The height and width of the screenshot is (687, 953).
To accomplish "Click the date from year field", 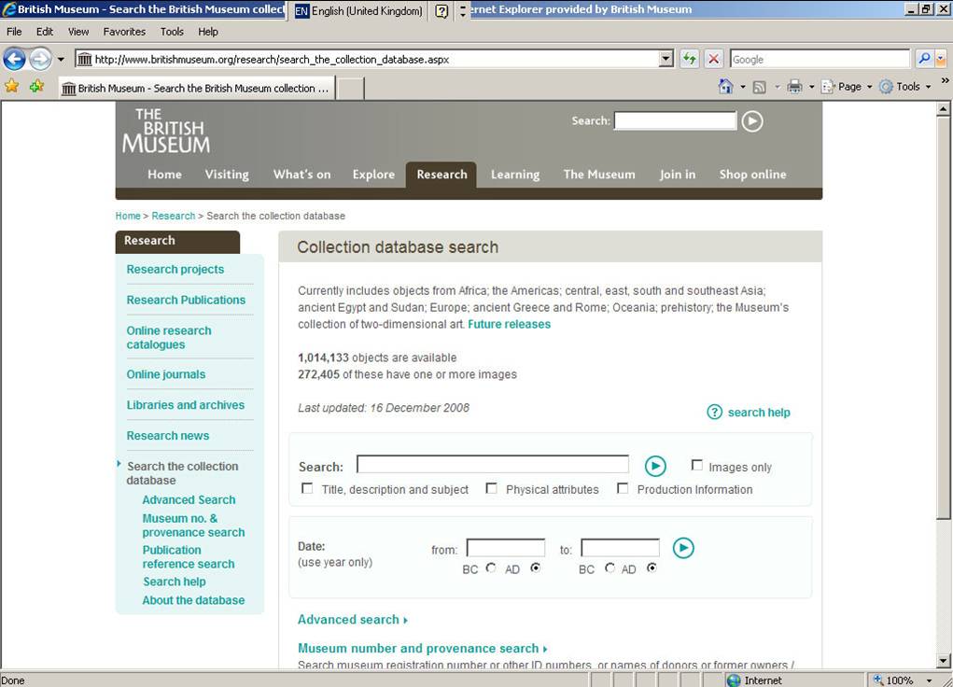I will pyautogui.click(x=506, y=548).
